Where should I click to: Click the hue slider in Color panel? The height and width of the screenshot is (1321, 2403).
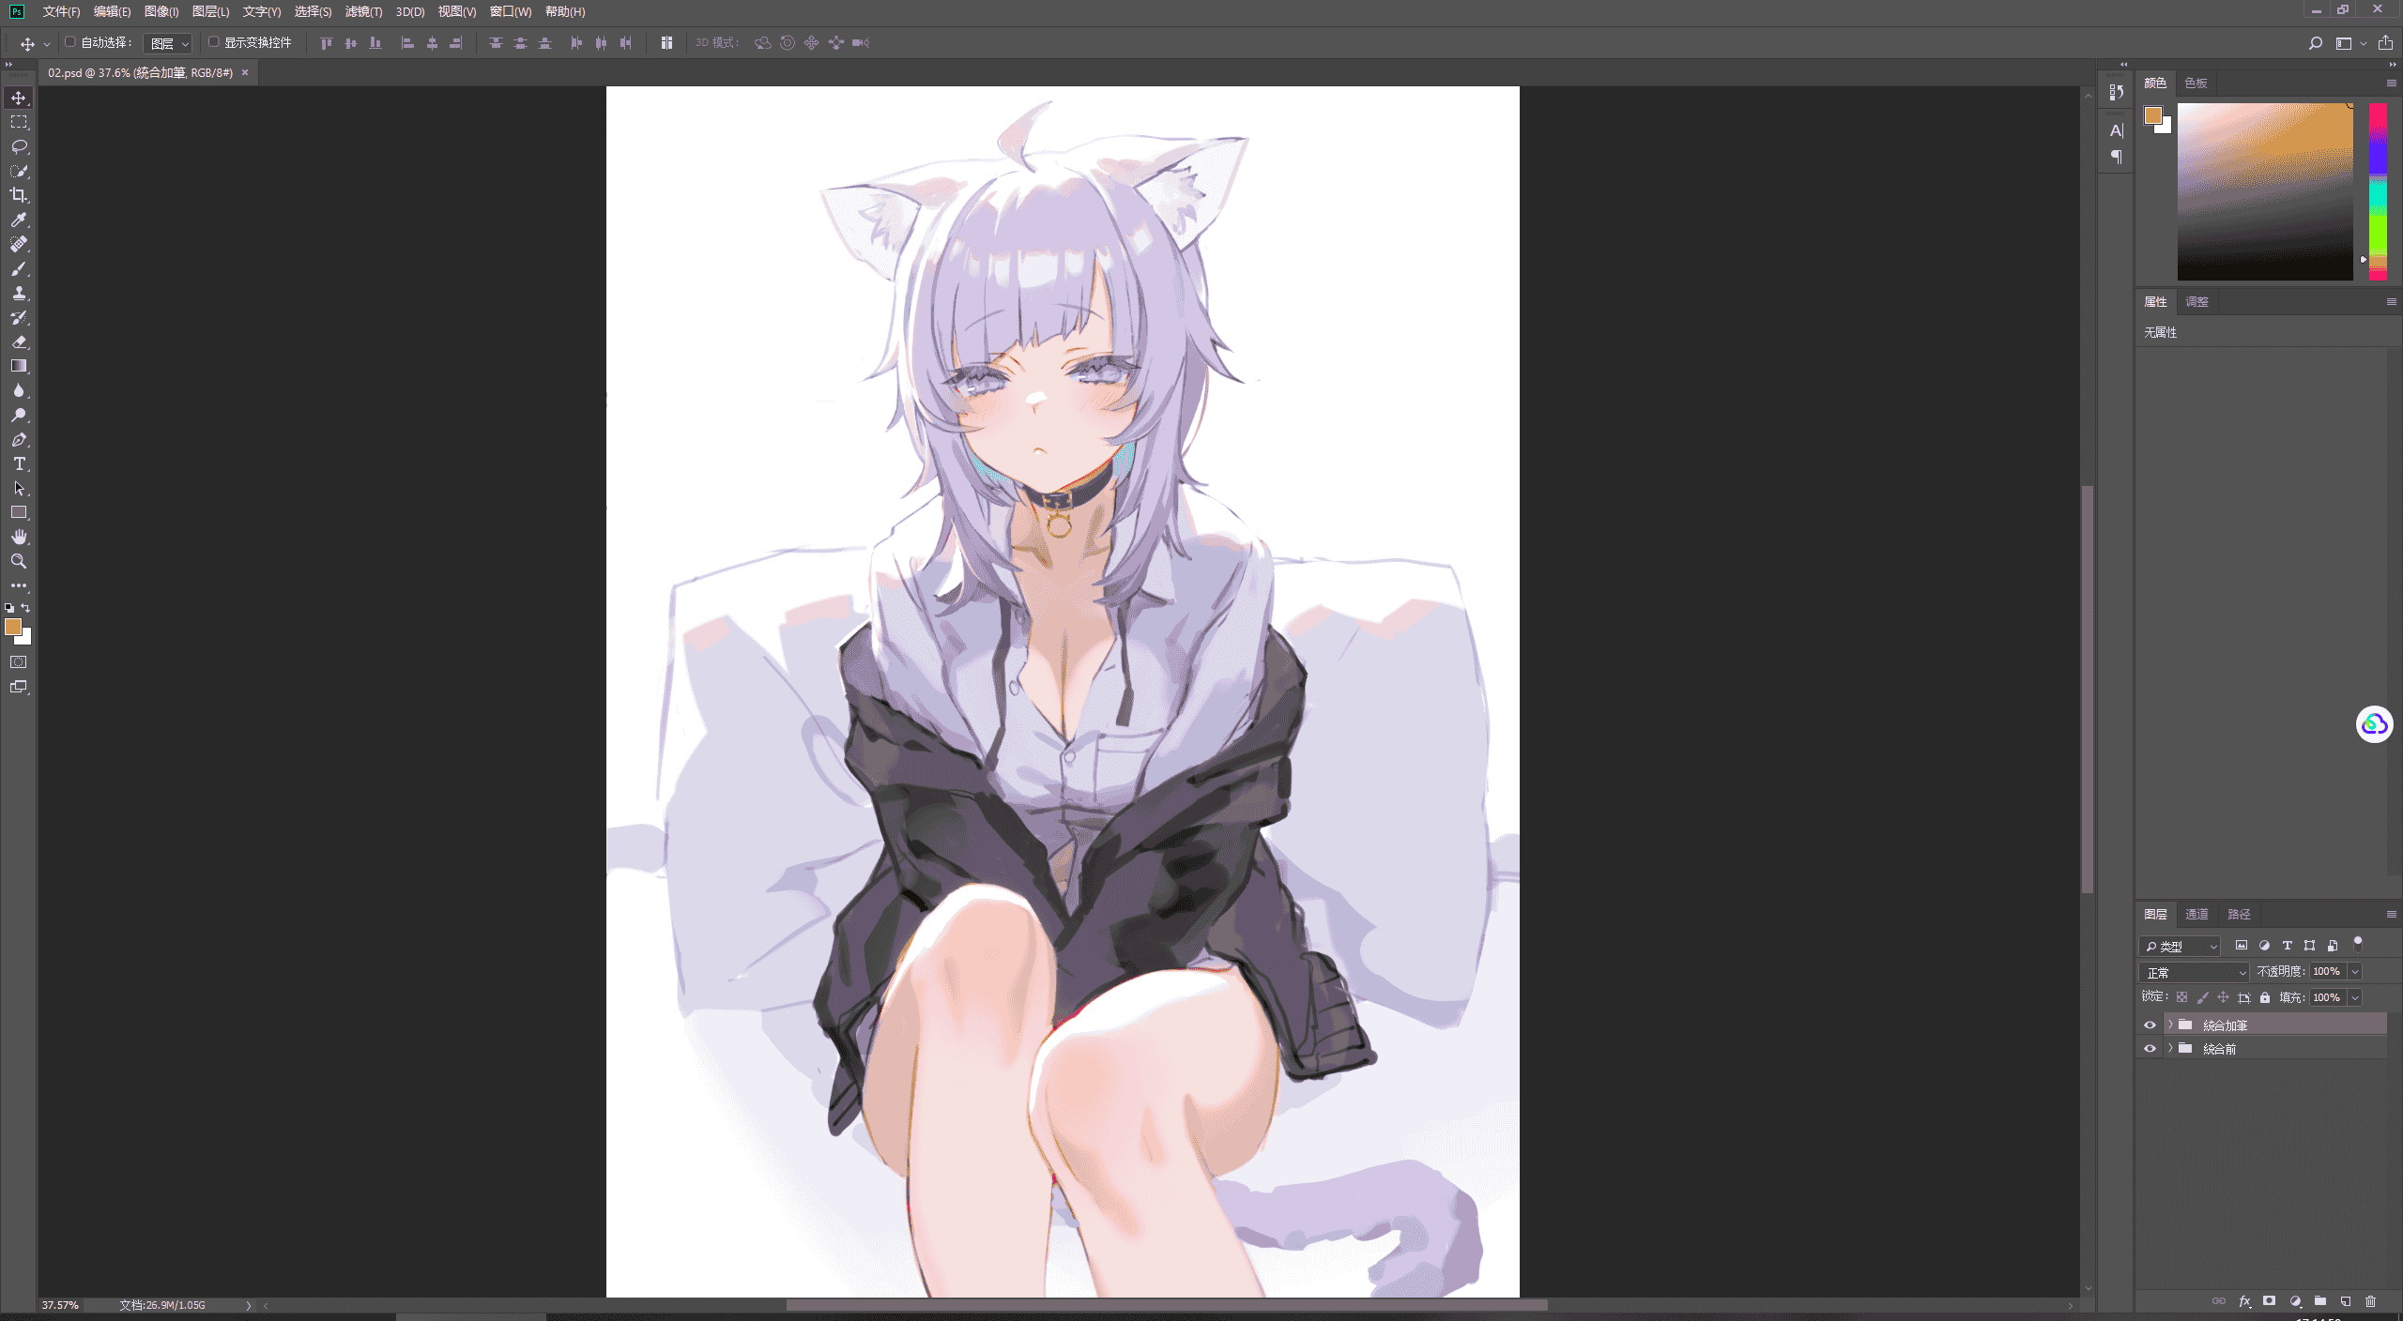[x=2378, y=191]
